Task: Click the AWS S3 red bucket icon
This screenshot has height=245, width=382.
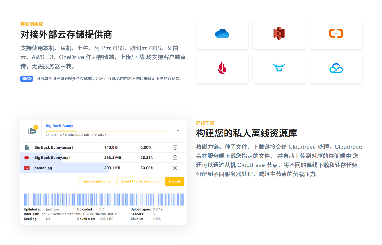Action: pos(279,33)
